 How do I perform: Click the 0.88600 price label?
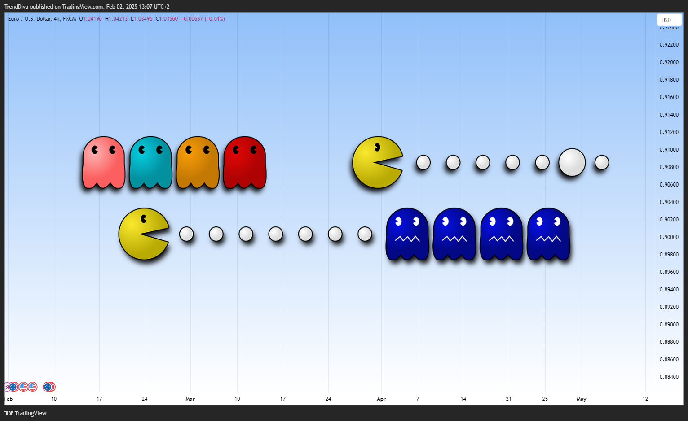(669, 360)
